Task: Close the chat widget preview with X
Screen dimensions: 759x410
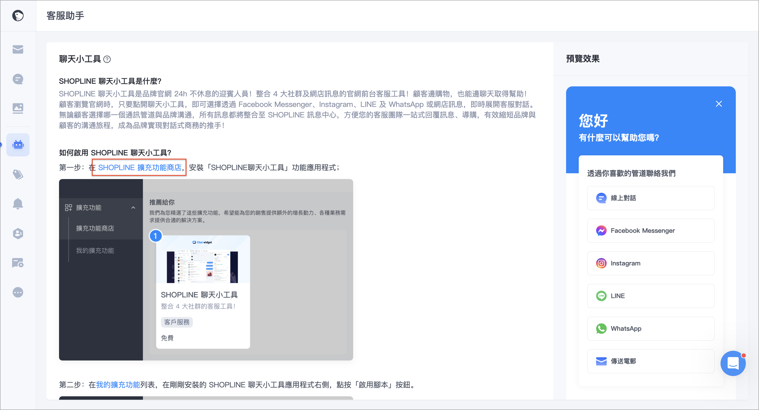Action: (719, 104)
